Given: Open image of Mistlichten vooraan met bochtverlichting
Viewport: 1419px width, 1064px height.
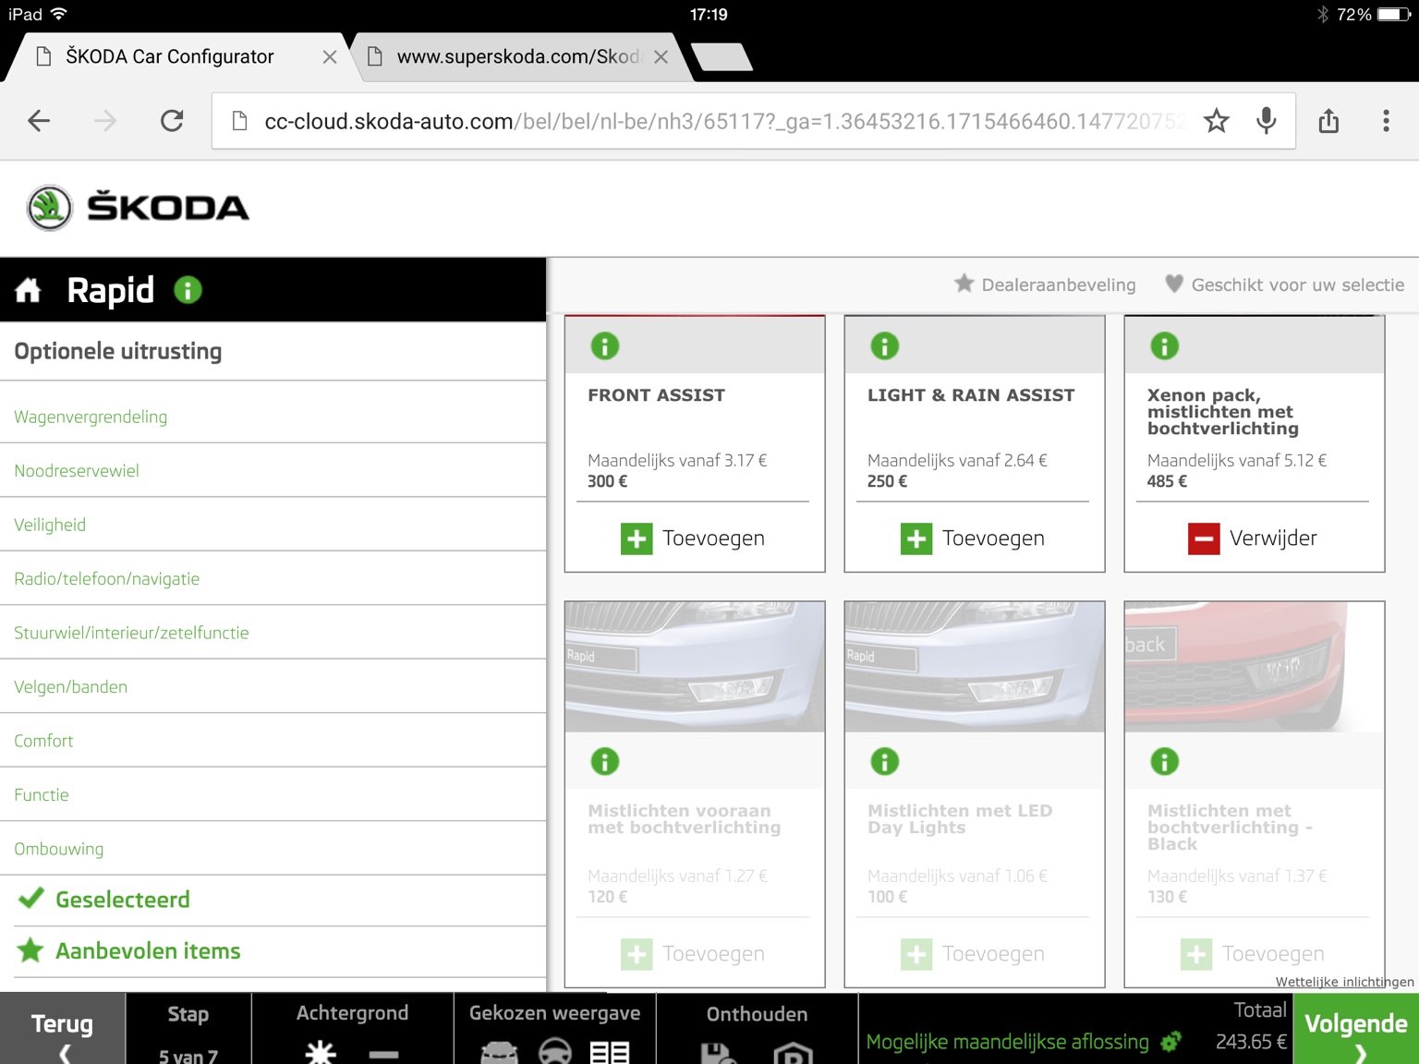Looking at the screenshot, I should click(x=695, y=667).
